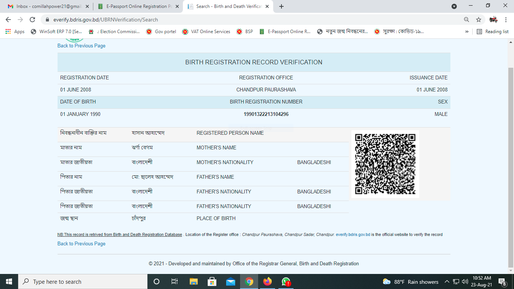The height and width of the screenshot is (289, 514).
Task: Click the 01 JANUARY 1990 date of birth
Action: [80, 114]
